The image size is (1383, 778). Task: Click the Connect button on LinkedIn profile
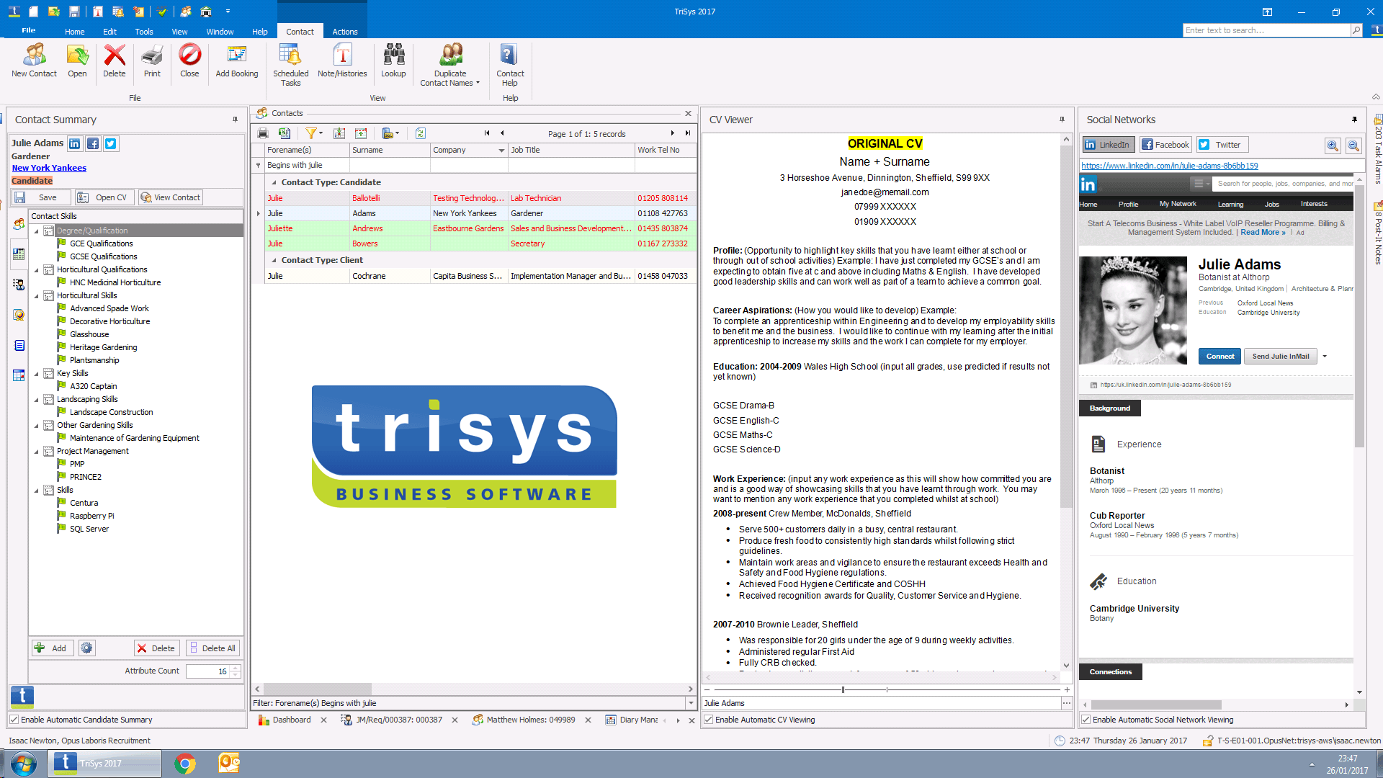coord(1219,356)
